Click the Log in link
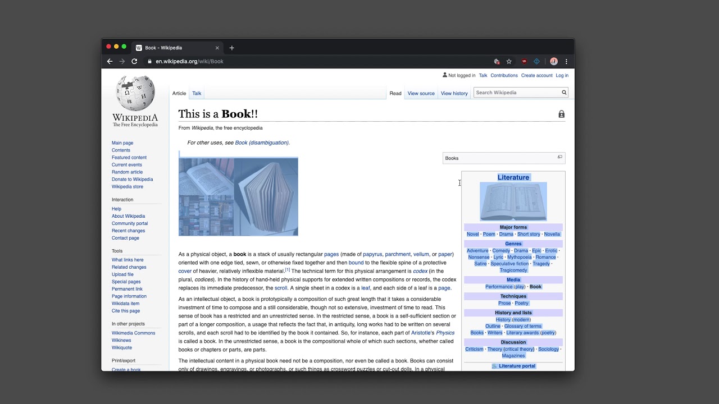The height and width of the screenshot is (404, 719). (x=562, y=75)
